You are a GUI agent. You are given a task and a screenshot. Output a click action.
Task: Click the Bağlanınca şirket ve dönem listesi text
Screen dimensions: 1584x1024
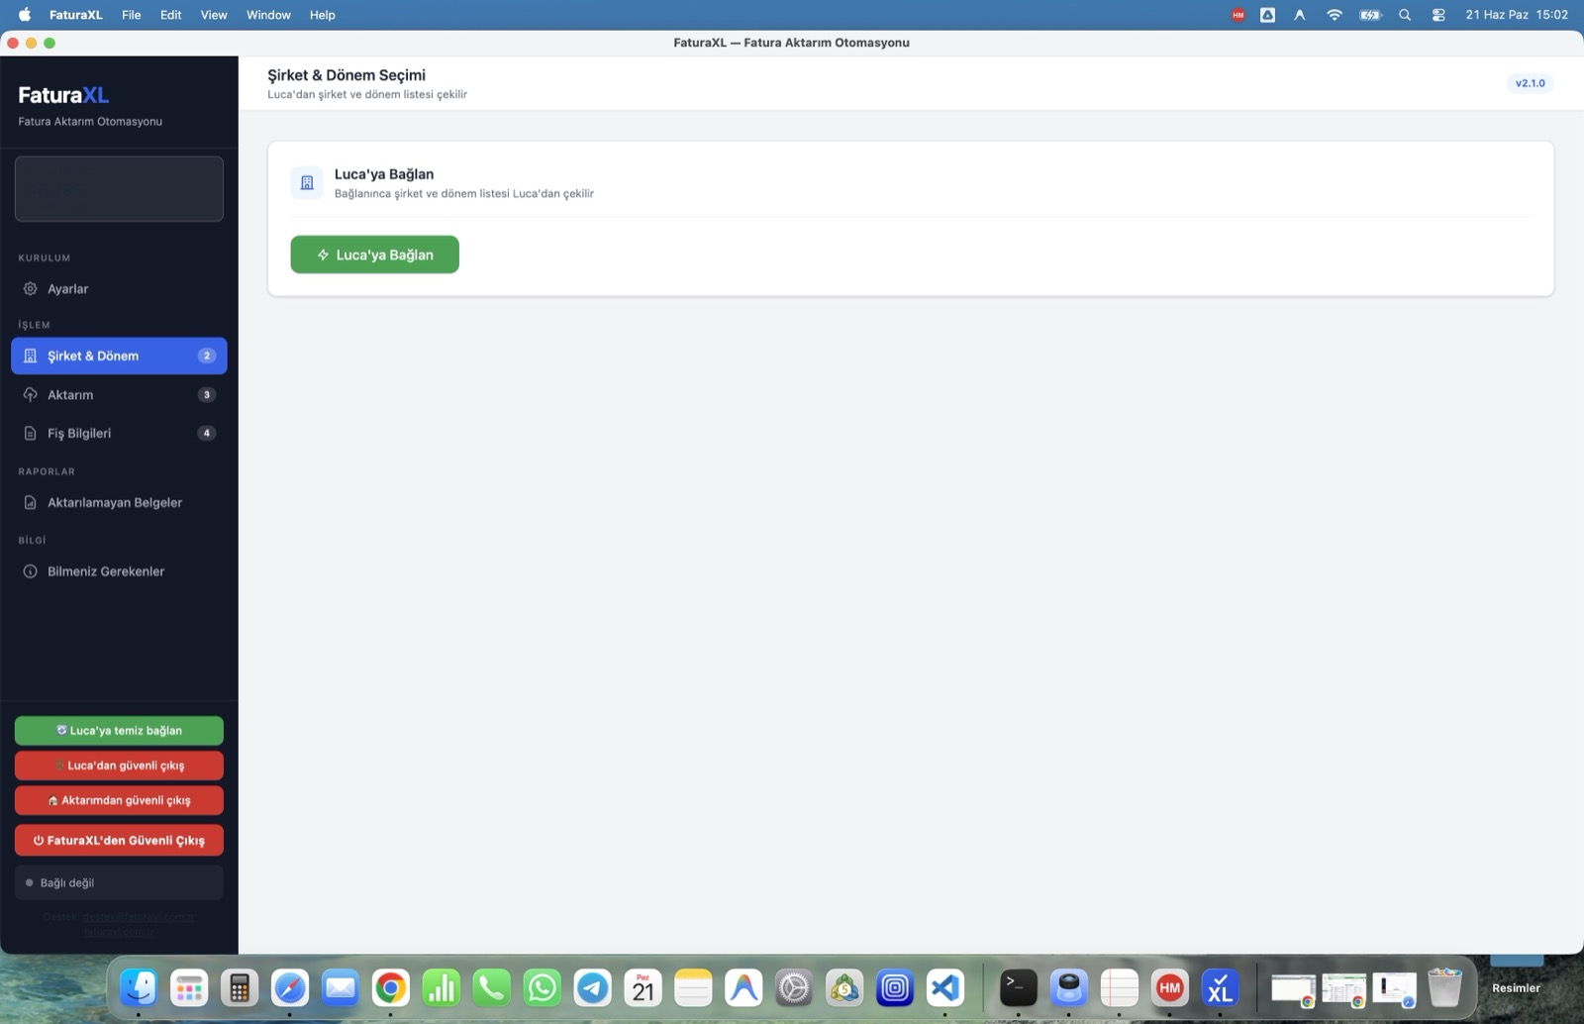pos(464,194)
